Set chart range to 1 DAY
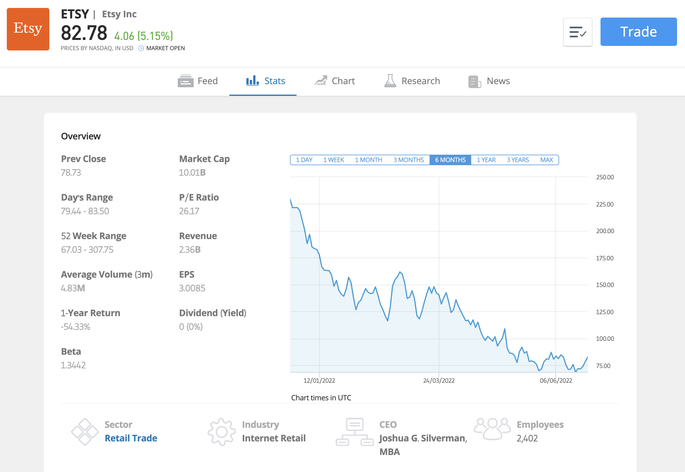This screenshot has width=685, height=472. coord(304,160)
